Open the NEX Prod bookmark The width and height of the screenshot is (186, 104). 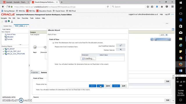71,11
